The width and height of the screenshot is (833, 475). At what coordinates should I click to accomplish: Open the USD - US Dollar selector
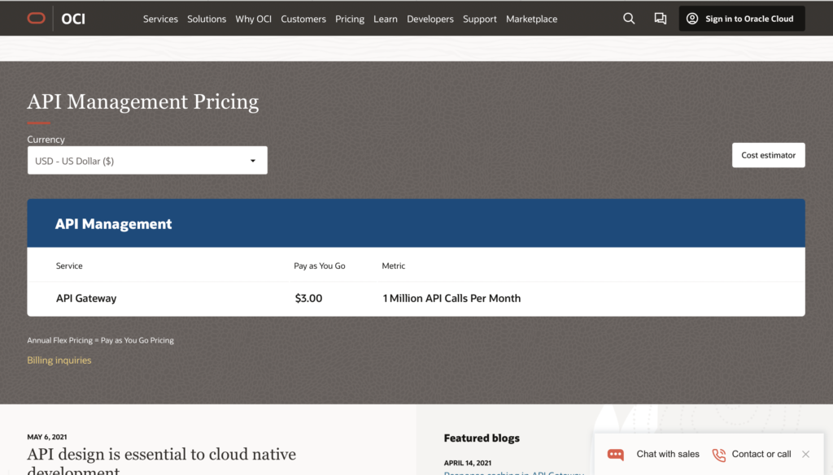(146, 161)
